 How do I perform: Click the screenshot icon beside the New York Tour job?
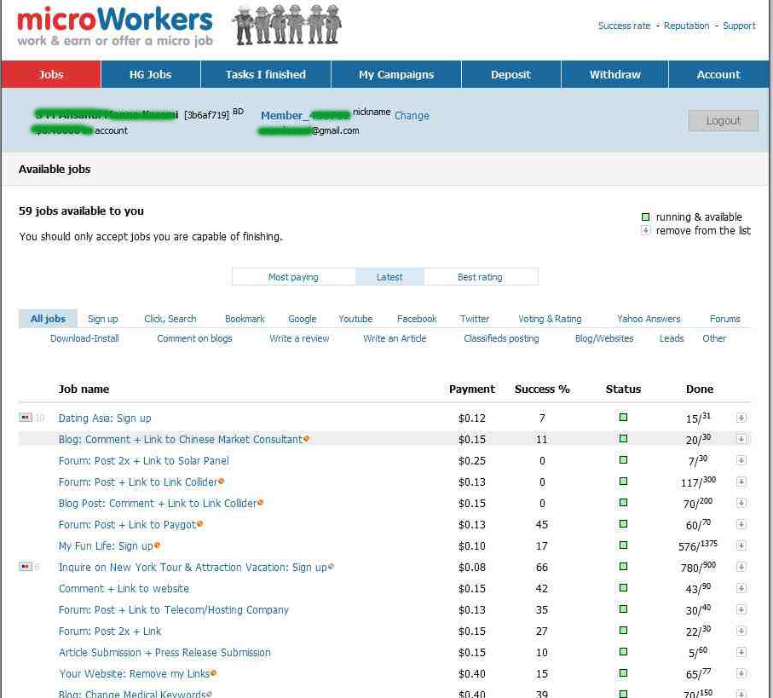pos(25,567)
